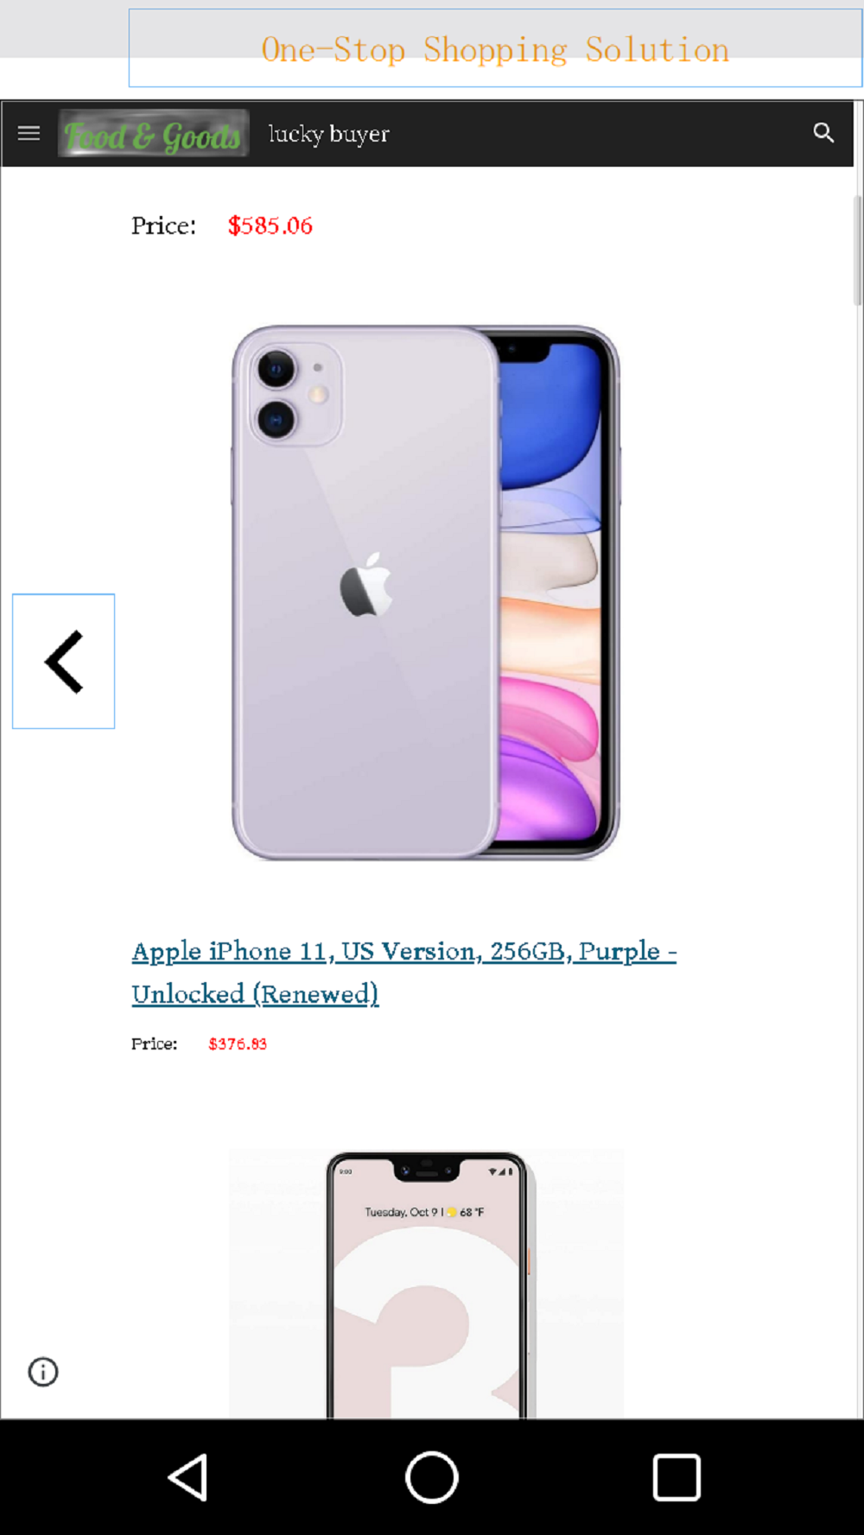Click the Price label beside $376.83

point(154,1043)
